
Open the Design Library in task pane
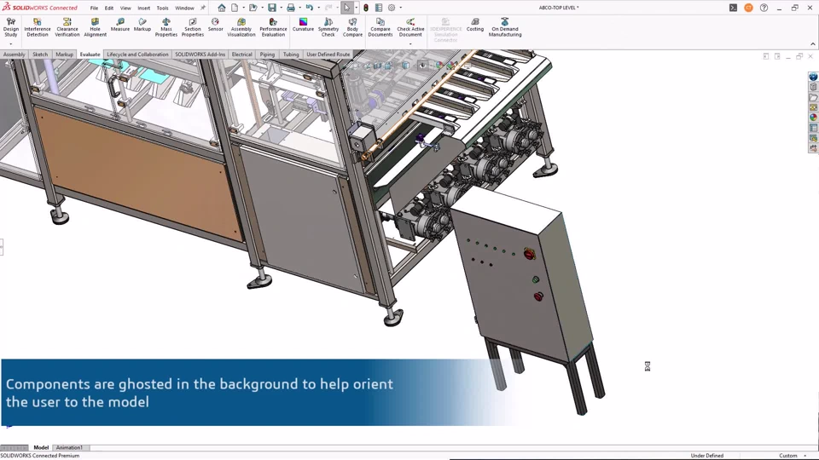(x=813, y=87)
